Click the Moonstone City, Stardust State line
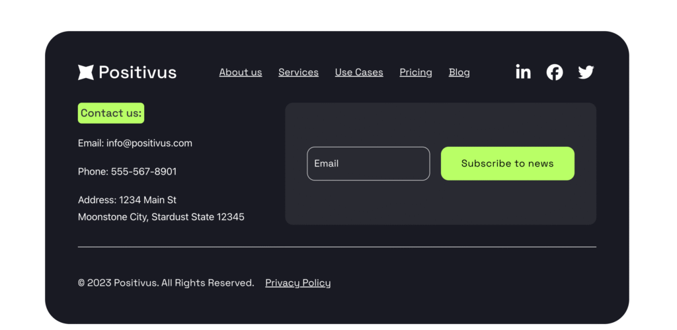Image resolution: width=677 pixels, height=330 pixels. 161,217
